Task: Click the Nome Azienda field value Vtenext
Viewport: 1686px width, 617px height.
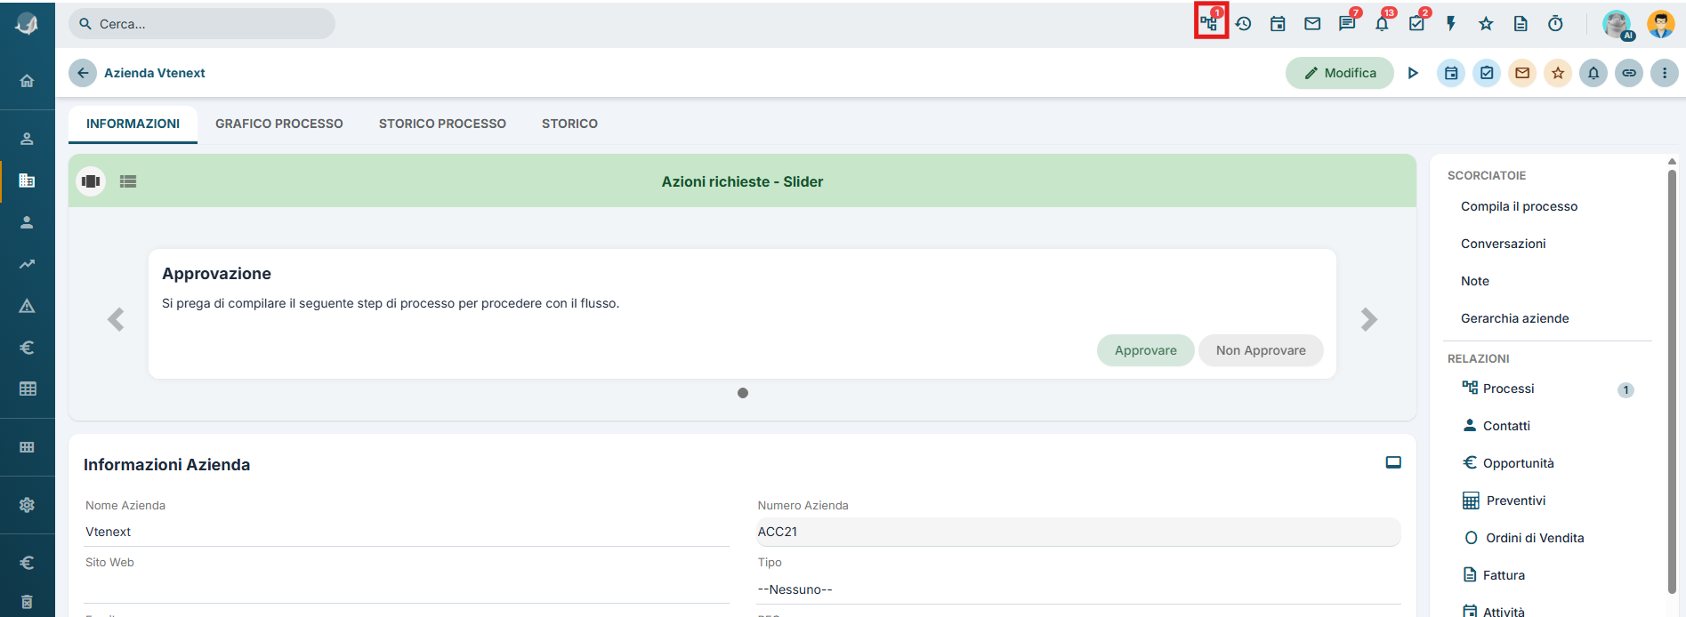Action: [407, 532]
